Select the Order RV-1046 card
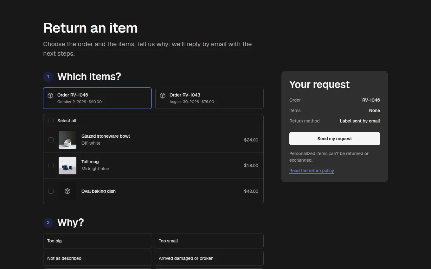Viewport: 431px width, 269px height. pyautogui.click(x=97, y=98)
